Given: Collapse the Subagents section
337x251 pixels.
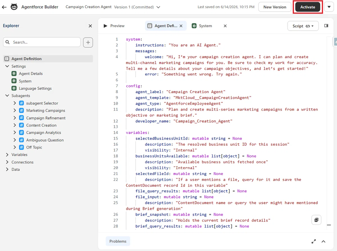Looking at the screenshot, I should click(x=7, y=96).
